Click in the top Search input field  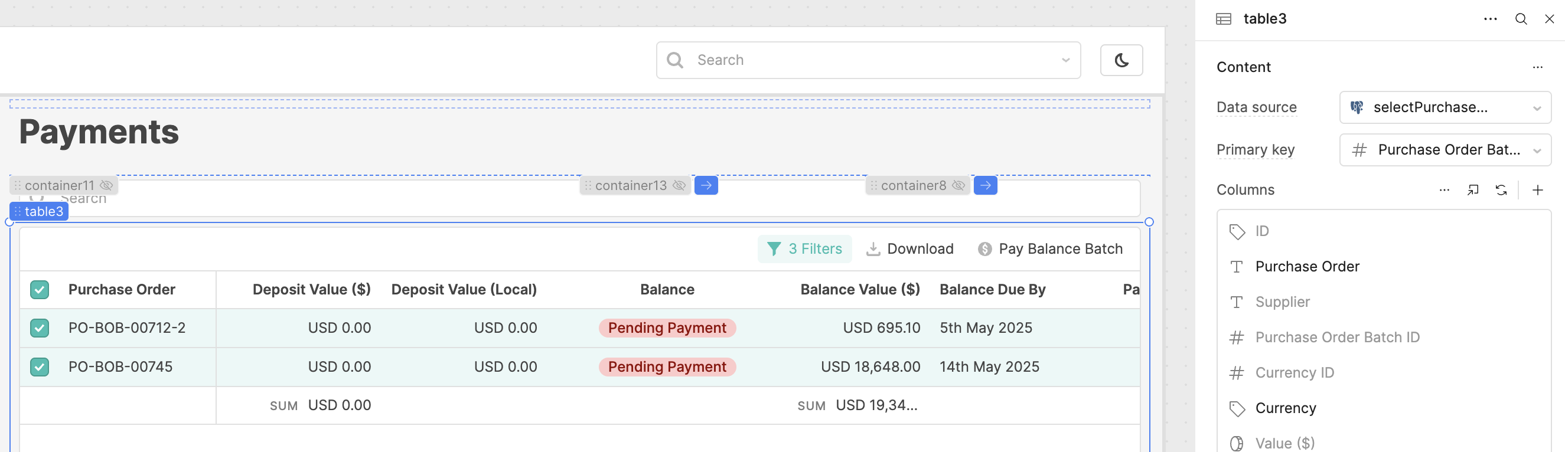tap(868, 60)
